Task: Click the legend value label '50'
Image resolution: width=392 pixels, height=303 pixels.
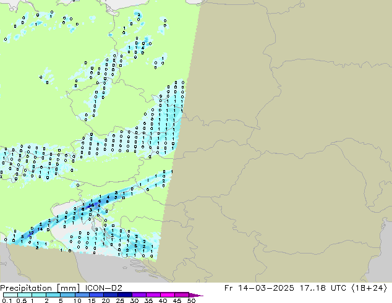Action: [191, 301]
